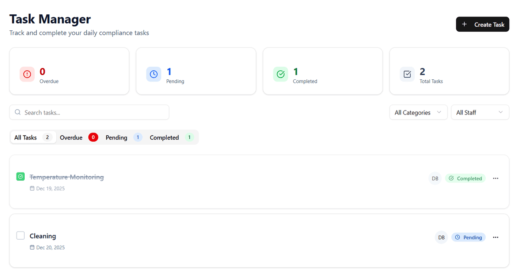Click the calendar icon beside Dec 20, 2025
Viewport: 520px width, 280px height.
click(32, 247)
